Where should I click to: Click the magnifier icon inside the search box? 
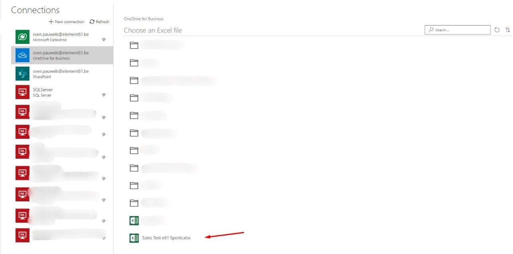(x=430, y=29)
